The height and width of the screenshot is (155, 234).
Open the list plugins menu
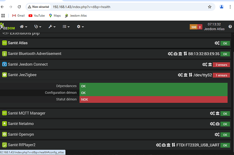(66, 27)
